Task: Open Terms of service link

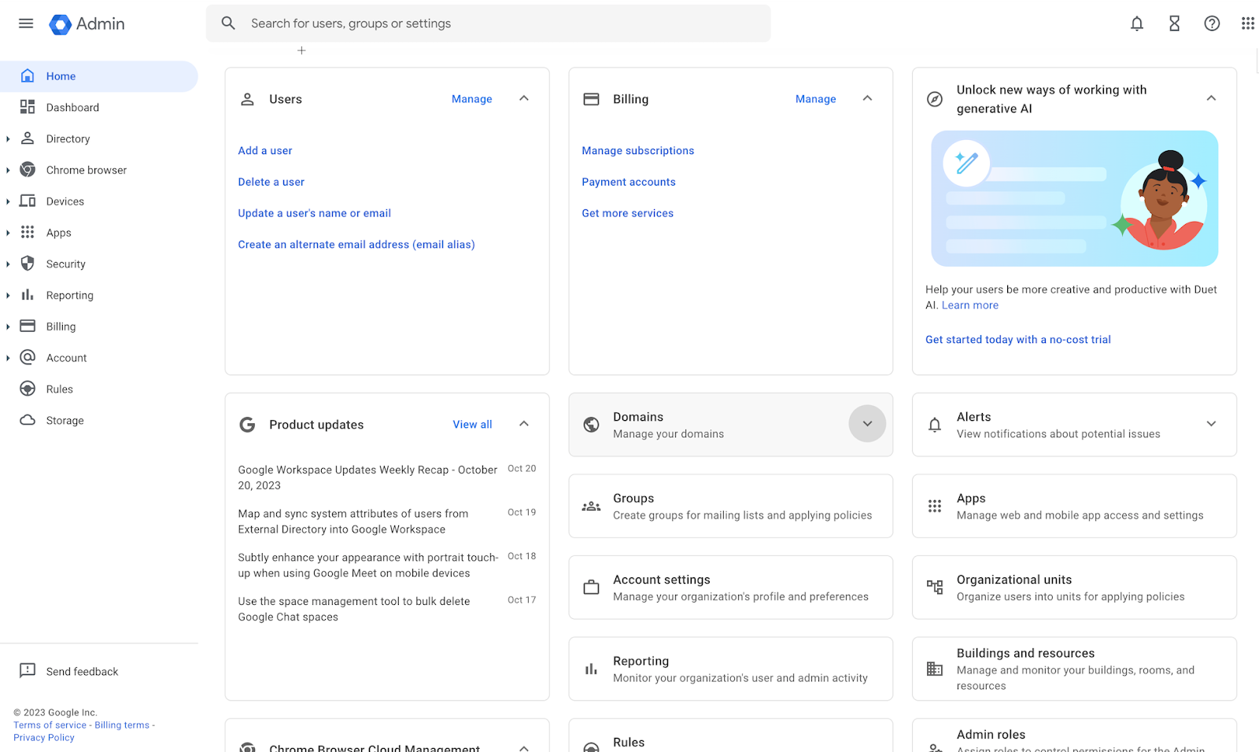Action: (x=50, y=725)
